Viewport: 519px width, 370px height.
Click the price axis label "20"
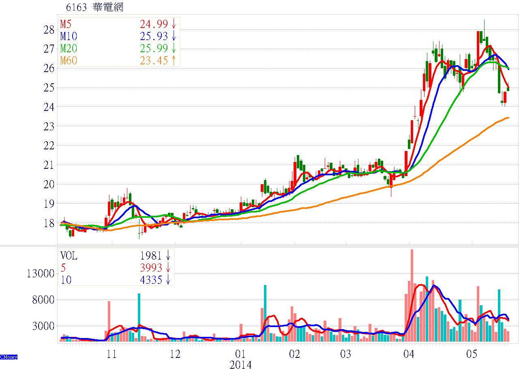(x=49, y=185)
